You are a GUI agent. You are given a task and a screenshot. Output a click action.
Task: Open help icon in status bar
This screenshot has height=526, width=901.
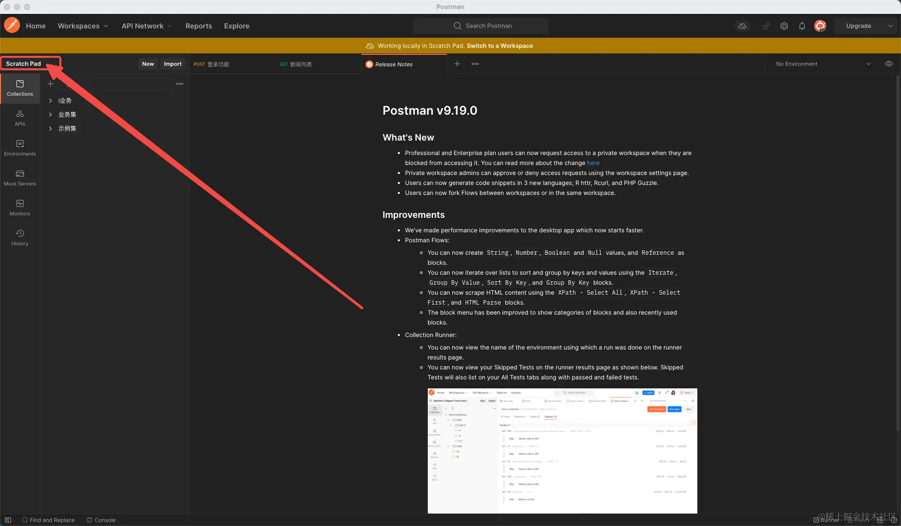894,520
